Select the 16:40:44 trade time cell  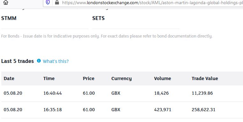coord(53,93)
